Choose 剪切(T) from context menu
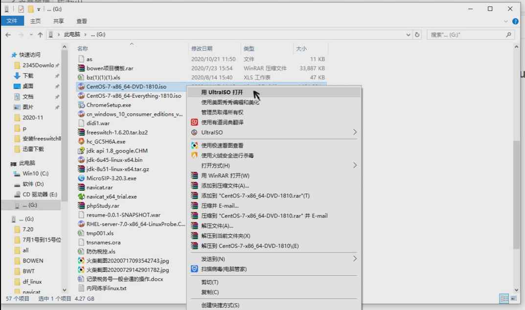The width and height of the screenshot is (525, 310). [274, 282]
